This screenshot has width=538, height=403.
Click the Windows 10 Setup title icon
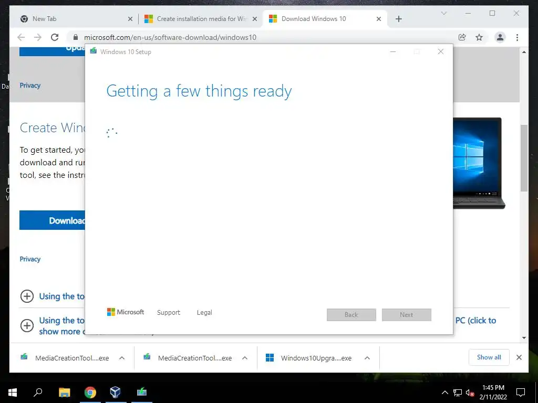pyautogui.click(x=94, y=51)
